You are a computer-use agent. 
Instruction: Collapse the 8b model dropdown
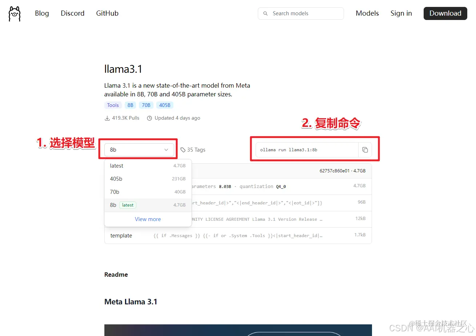[139, 150]
